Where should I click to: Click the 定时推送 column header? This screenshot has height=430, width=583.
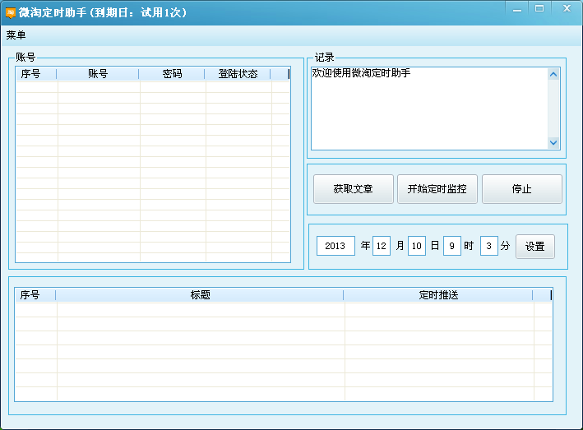[x=438, y=295]
